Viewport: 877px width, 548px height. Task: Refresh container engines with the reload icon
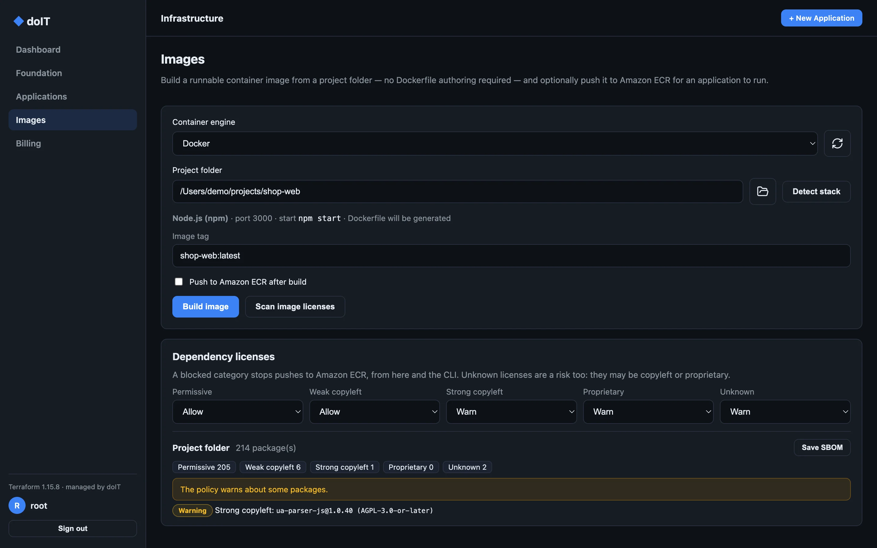tap(837, 143)
